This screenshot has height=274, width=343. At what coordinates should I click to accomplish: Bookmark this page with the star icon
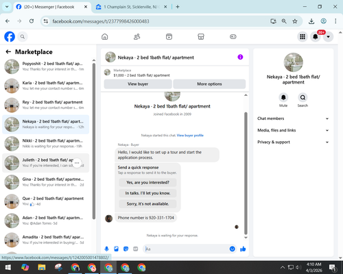tap(295, 21)
